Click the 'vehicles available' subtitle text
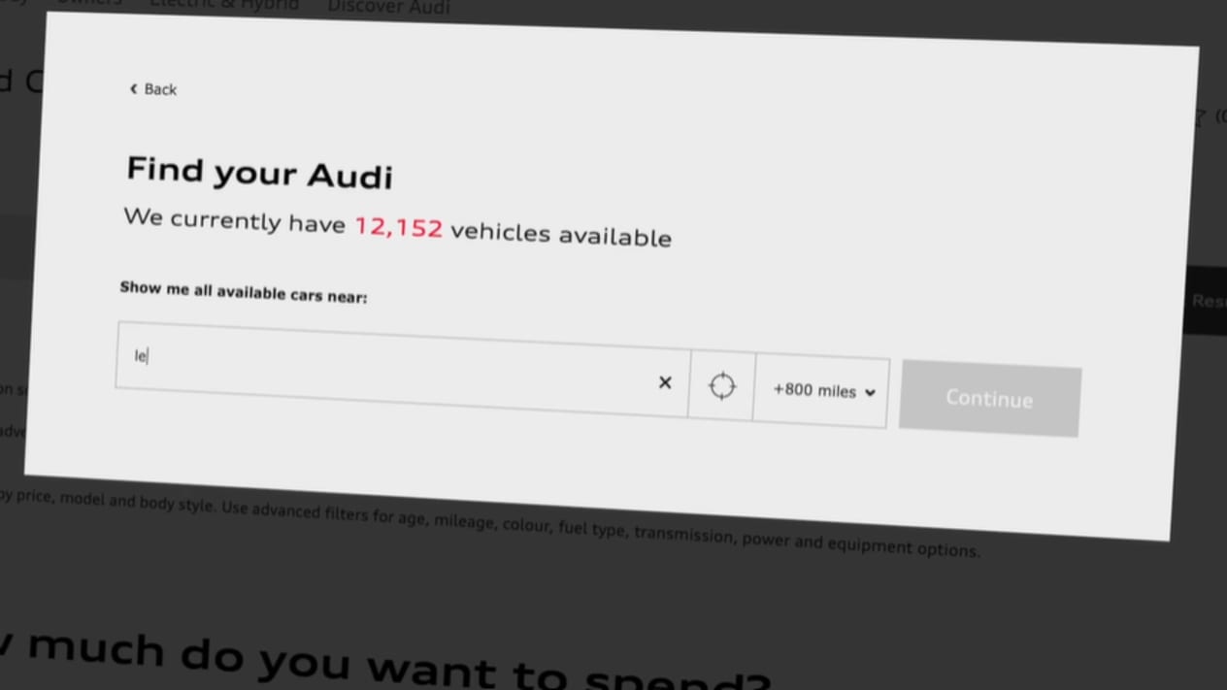 pyautogui.click(x=561, y=234)
